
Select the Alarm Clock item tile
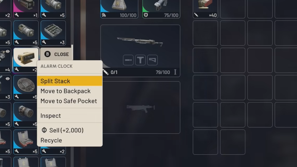26,60
